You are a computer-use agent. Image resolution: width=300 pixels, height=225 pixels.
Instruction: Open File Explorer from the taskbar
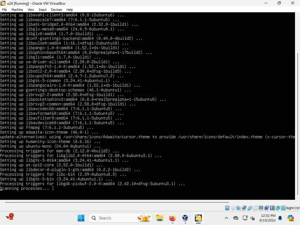click(x=159, y=218)
